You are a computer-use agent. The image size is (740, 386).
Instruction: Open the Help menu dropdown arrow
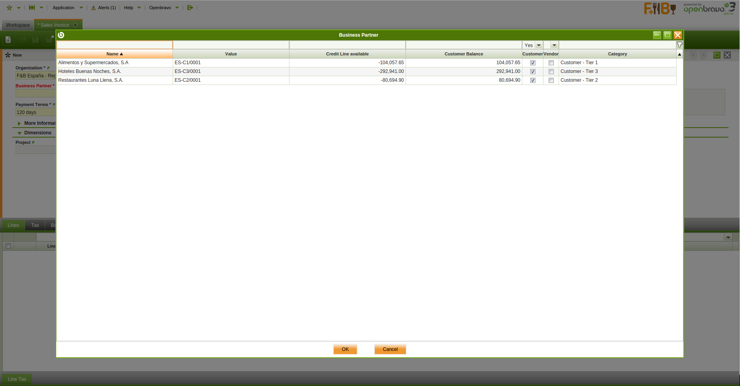139,8
